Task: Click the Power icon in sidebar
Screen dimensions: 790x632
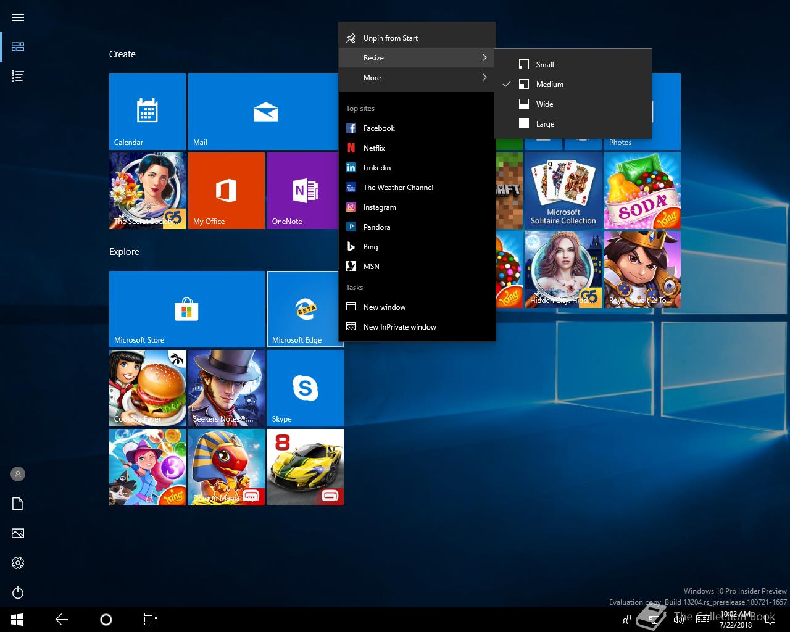Action: tap(18, 592)
